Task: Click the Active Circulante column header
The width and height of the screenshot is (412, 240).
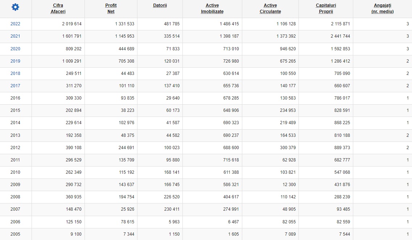Action: tap(270, 9)
